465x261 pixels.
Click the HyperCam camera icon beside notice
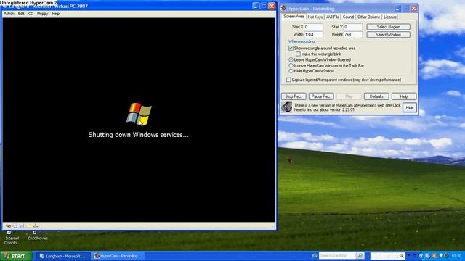287,107
